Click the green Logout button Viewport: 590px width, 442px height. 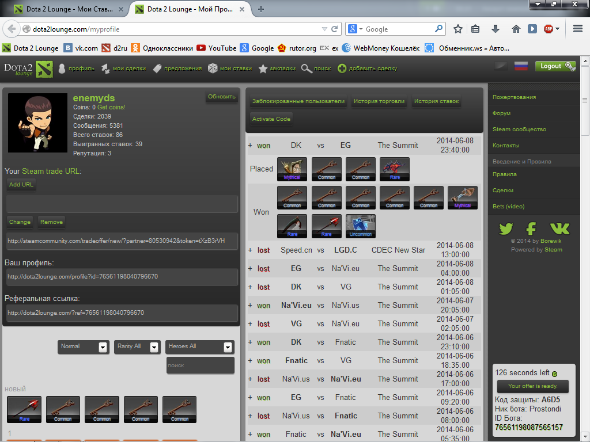[x=555, y=66]
